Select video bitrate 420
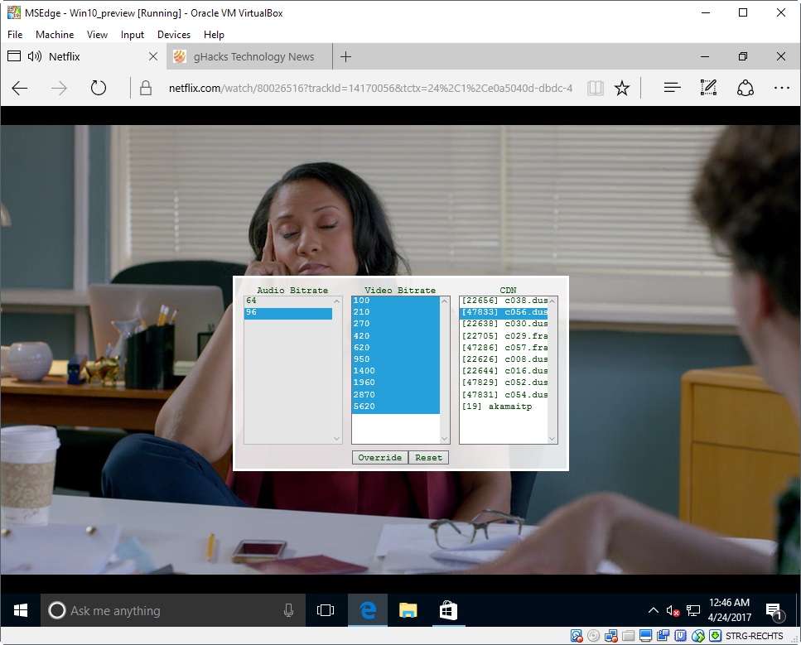The image size is (801, 645). (395, 336)
